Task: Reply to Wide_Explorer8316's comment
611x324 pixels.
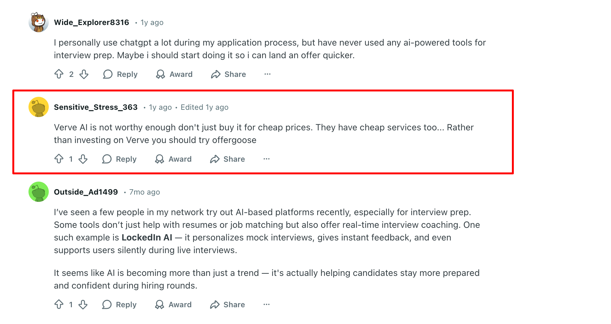Action: 120,74
